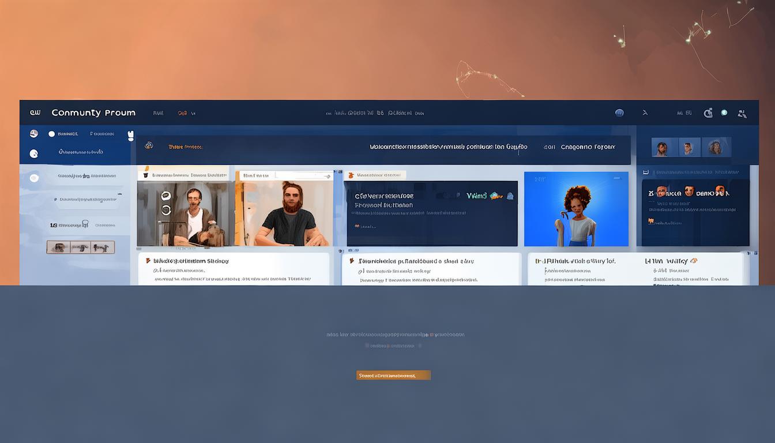Screen dimensions: 775x443
Task: Expand the small chevron after orange header tab
Action: pyautogui.click(x=193, y=114)
